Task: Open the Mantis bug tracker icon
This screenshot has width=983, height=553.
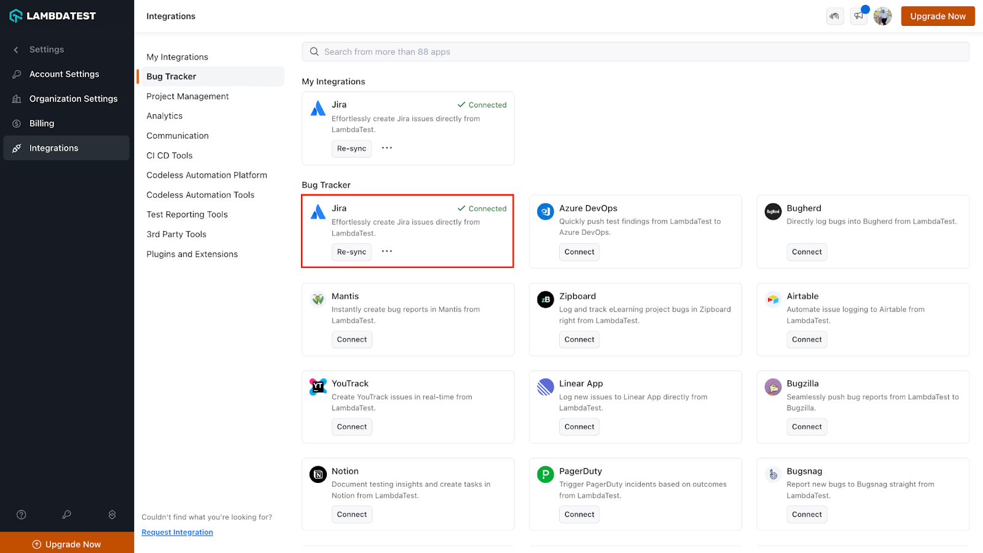Action: [x=318, y=299]
